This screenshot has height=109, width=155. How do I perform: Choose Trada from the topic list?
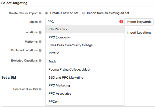point(85,61)
